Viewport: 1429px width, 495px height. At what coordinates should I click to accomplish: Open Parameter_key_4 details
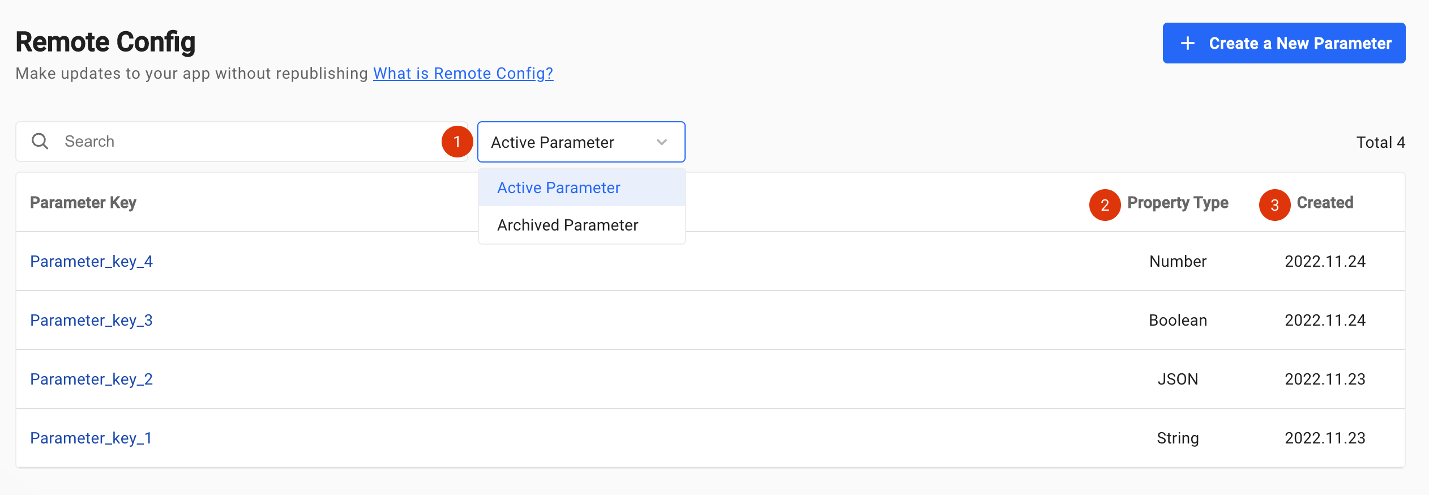pos(91,261)
